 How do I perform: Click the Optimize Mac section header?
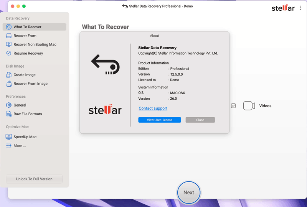point(17,127)
